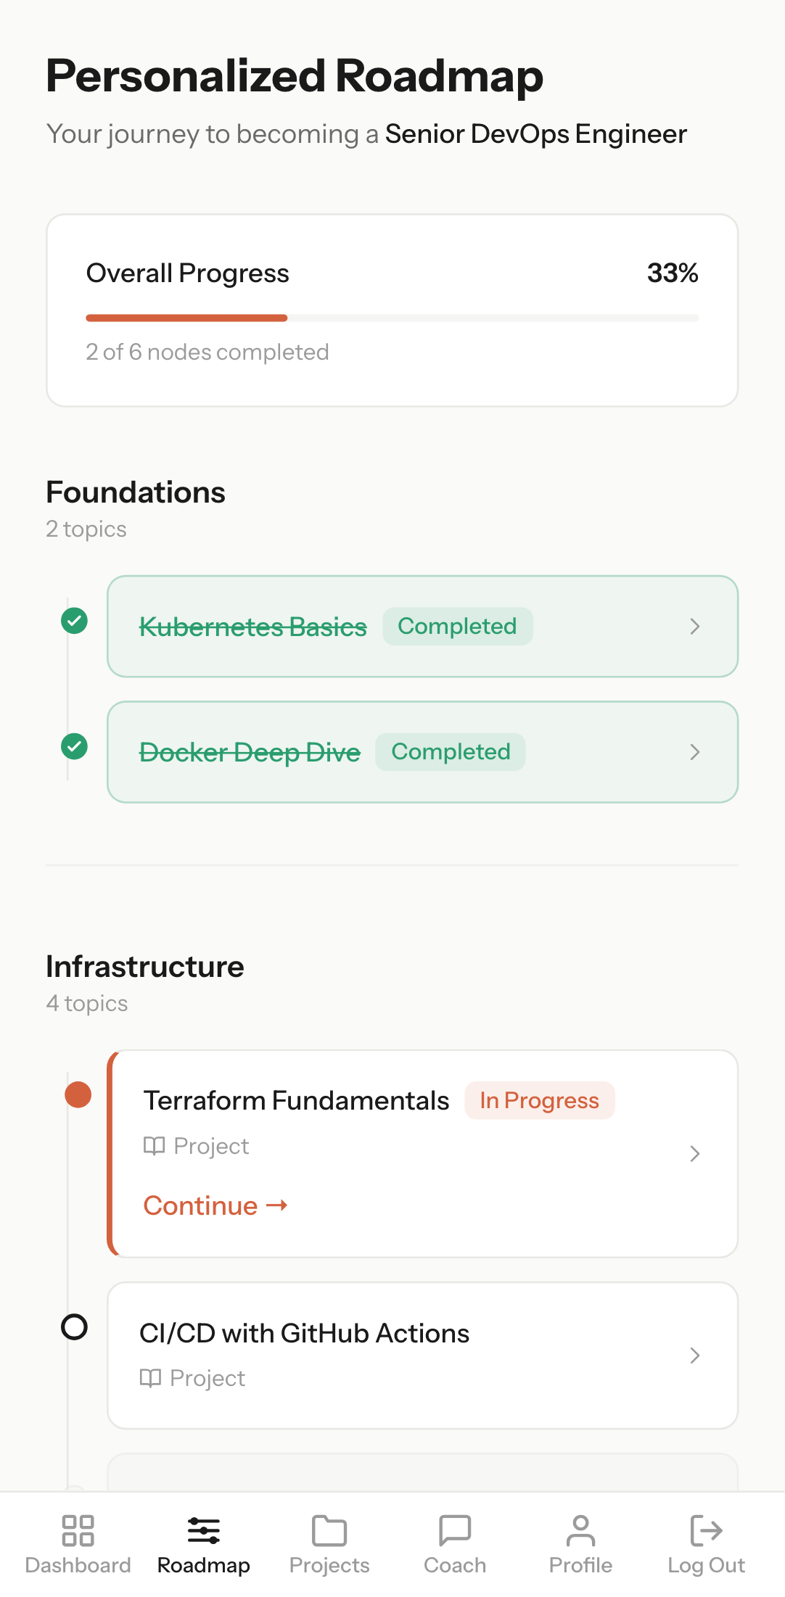785x1597 pixels.
Task: Expand the CI/CD with GitHub Actions chevron
Action: (695, 1355)
